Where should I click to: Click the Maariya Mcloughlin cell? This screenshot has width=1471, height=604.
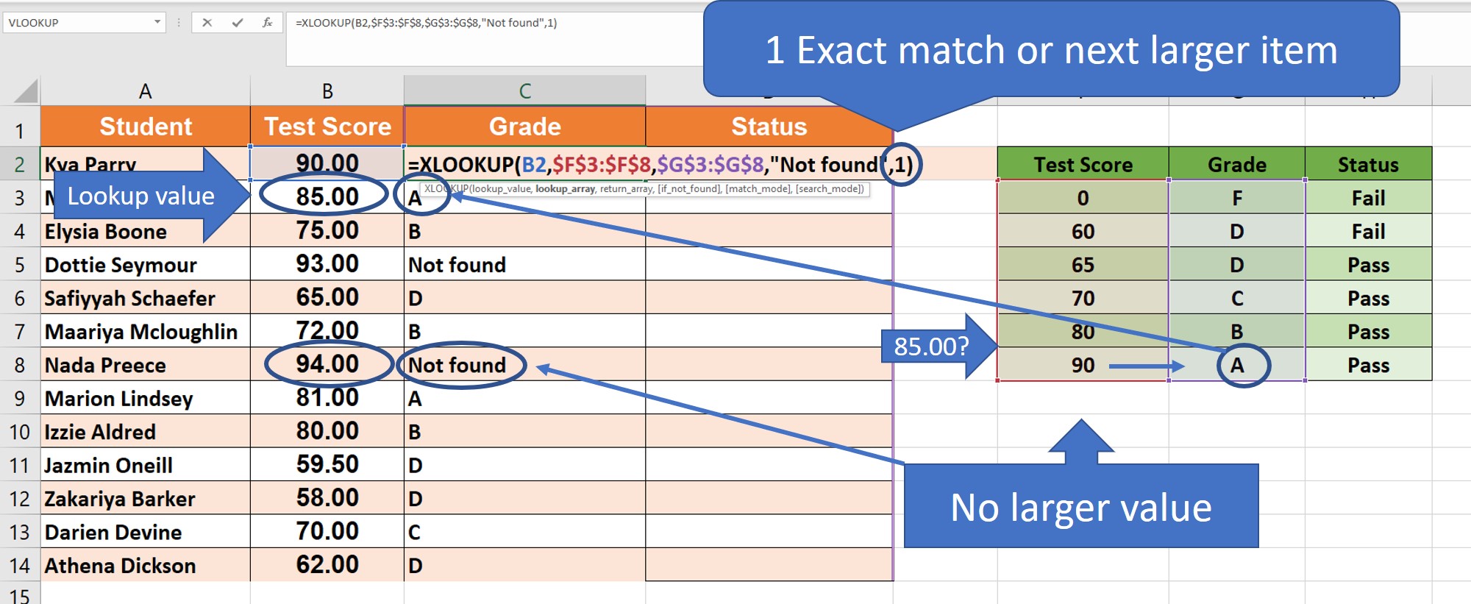pos(146,331)
